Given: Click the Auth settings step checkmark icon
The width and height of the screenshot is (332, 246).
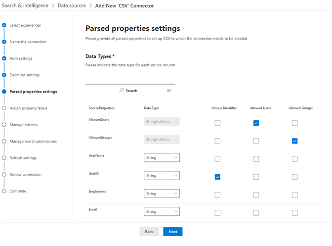Looking at the screenshot, I should [4, 58].
